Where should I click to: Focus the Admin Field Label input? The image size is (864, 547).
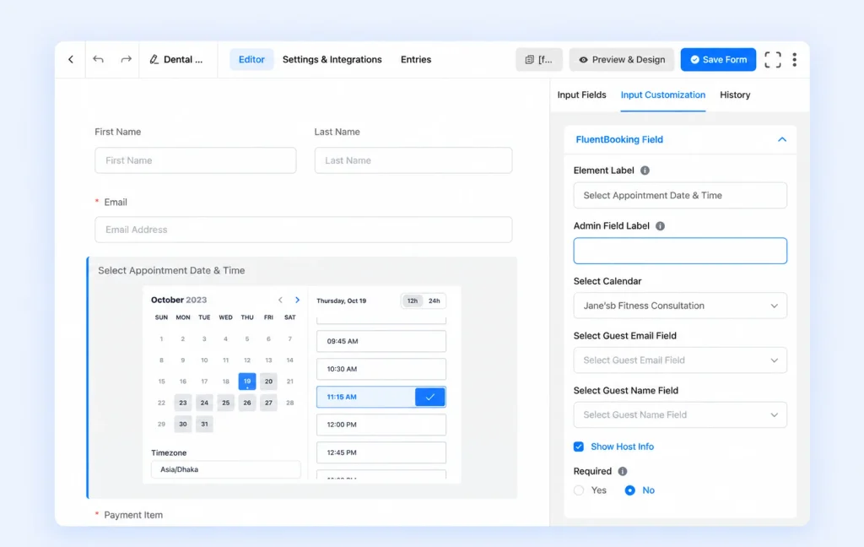tap(680, 251)
